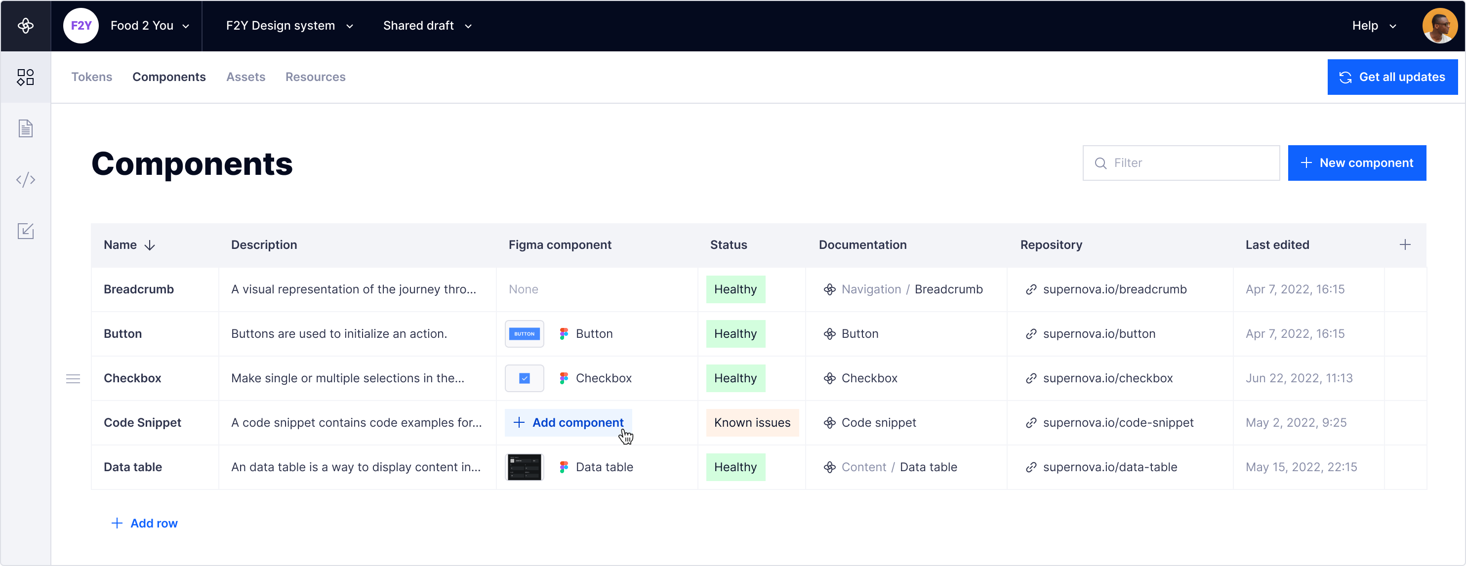Switch to the Assets tab

click(245, 77)
